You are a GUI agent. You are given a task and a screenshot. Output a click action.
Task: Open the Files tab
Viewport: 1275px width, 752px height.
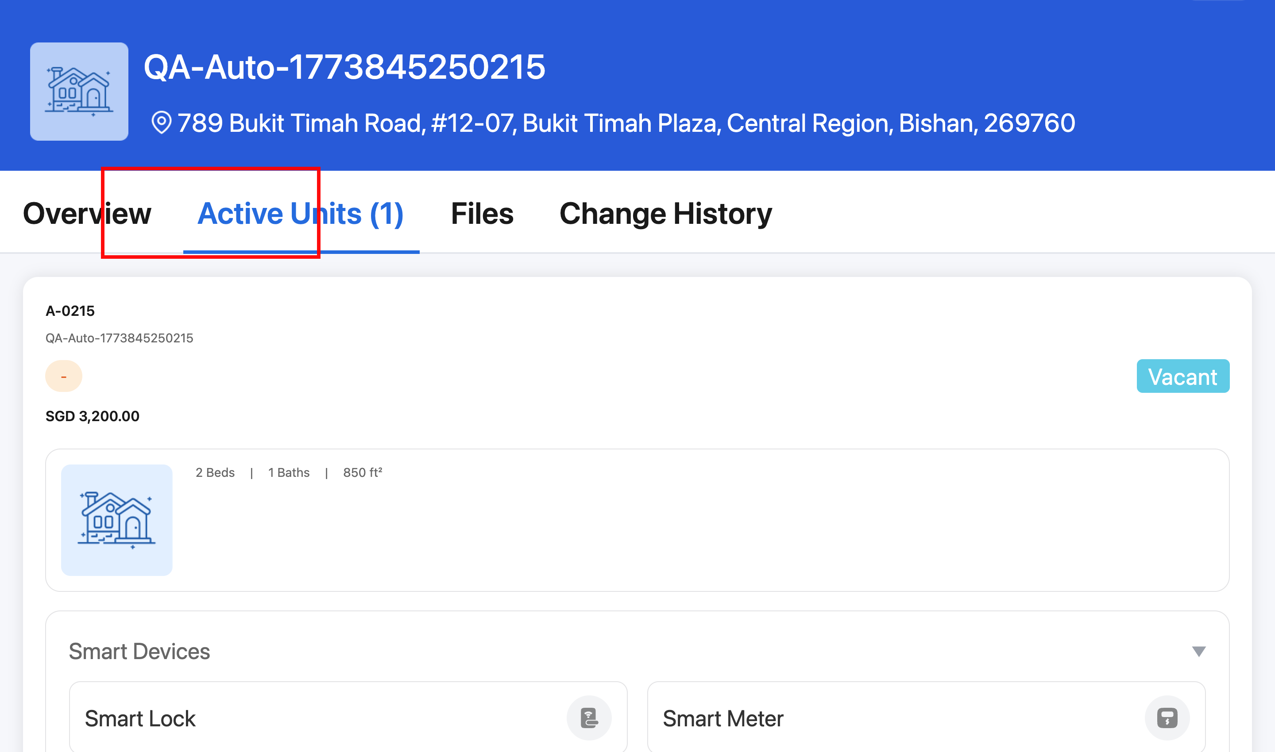point(482,213)
